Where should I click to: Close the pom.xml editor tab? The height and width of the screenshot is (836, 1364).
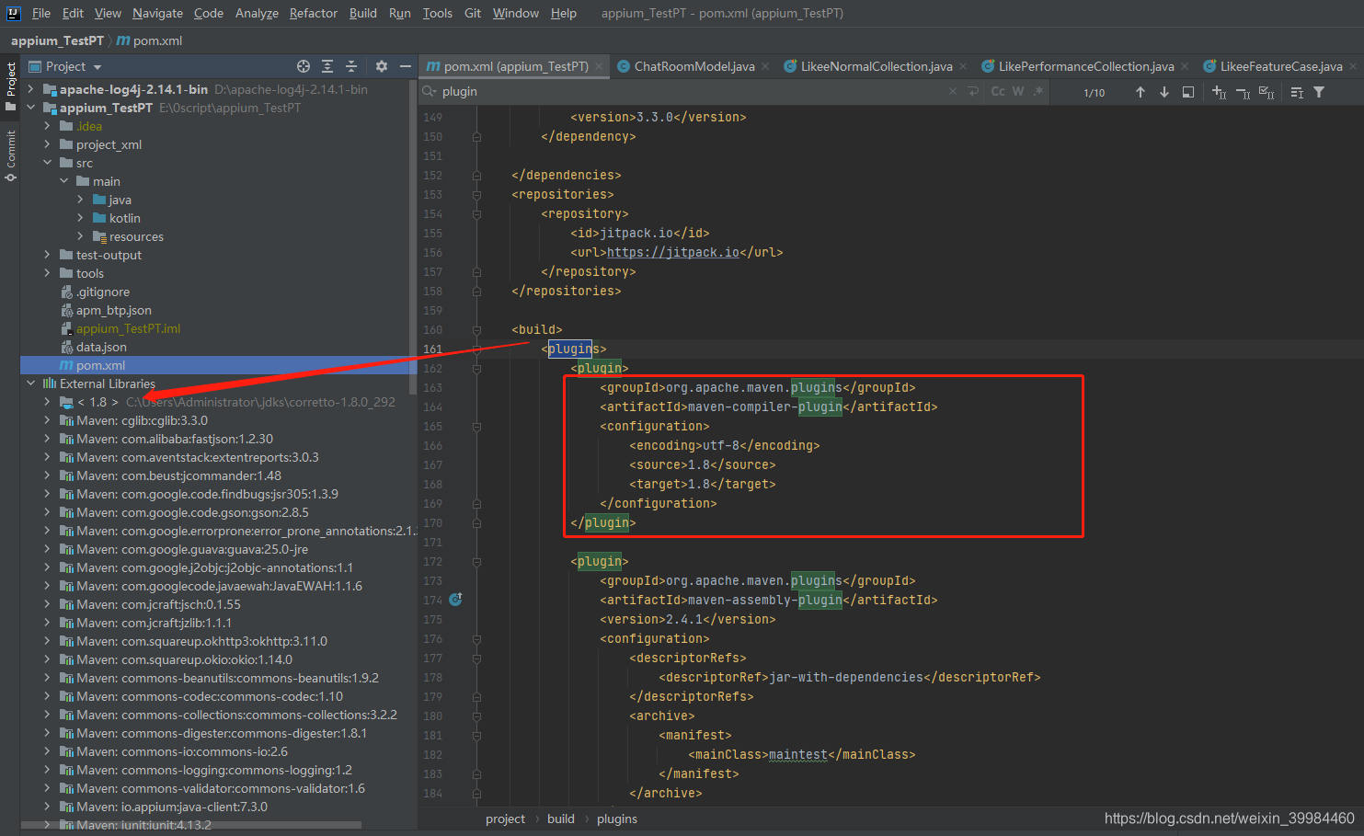pyautogui.click(x=599, y=66)
